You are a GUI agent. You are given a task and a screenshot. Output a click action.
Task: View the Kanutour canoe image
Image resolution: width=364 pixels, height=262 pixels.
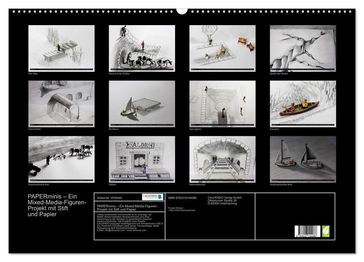click(x=303, y=104)
